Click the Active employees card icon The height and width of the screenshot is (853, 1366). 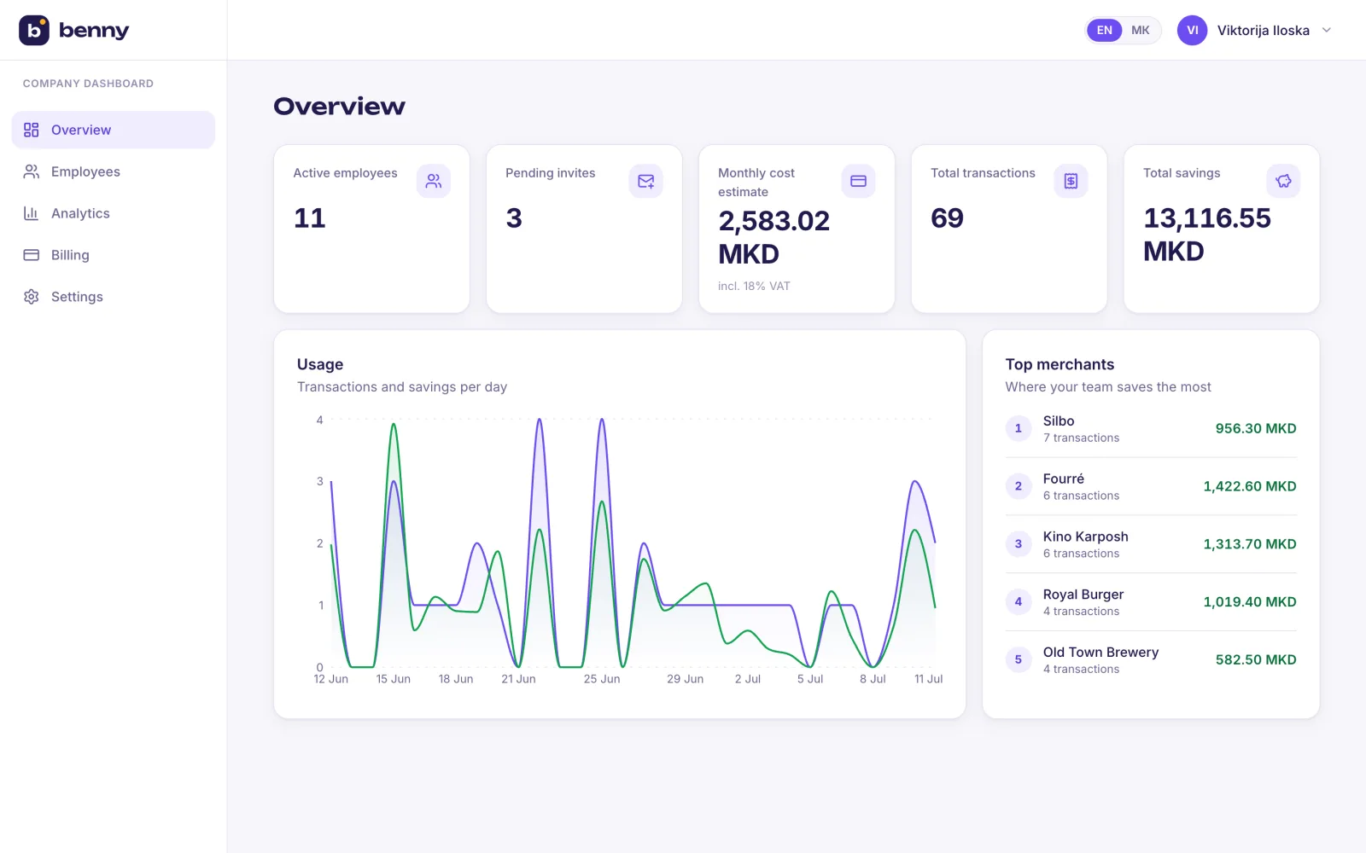(x=434, y=181)
